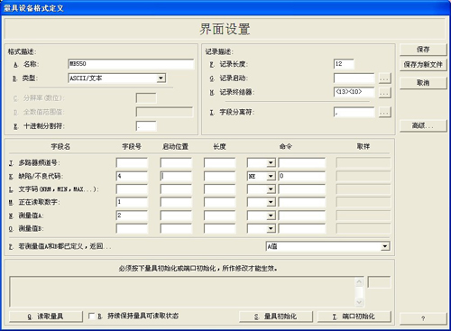Viewport: 451px width, 331px height.
Task: Open command dropdown for 文字码 row
Action: (x=271, y=189)
